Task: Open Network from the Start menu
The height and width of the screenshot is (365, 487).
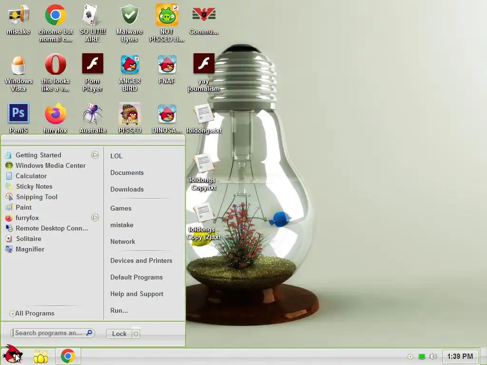Action: coord(122,242)
